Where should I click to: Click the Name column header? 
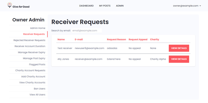click(x=61, y=39)
